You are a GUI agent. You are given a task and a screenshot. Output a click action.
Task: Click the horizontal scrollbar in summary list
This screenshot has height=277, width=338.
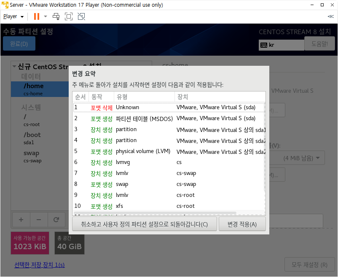(x=155, y=213)
